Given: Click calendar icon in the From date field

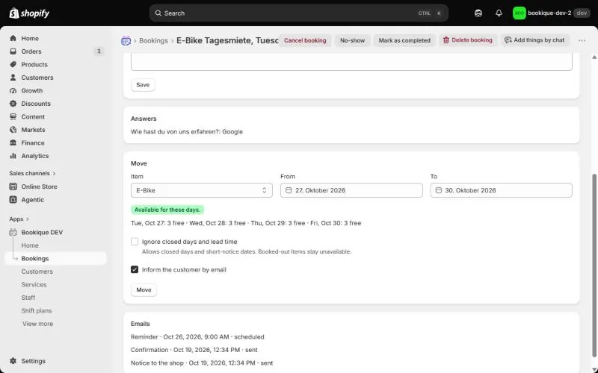Looking at the screenshot, I should tap(289, 190).
